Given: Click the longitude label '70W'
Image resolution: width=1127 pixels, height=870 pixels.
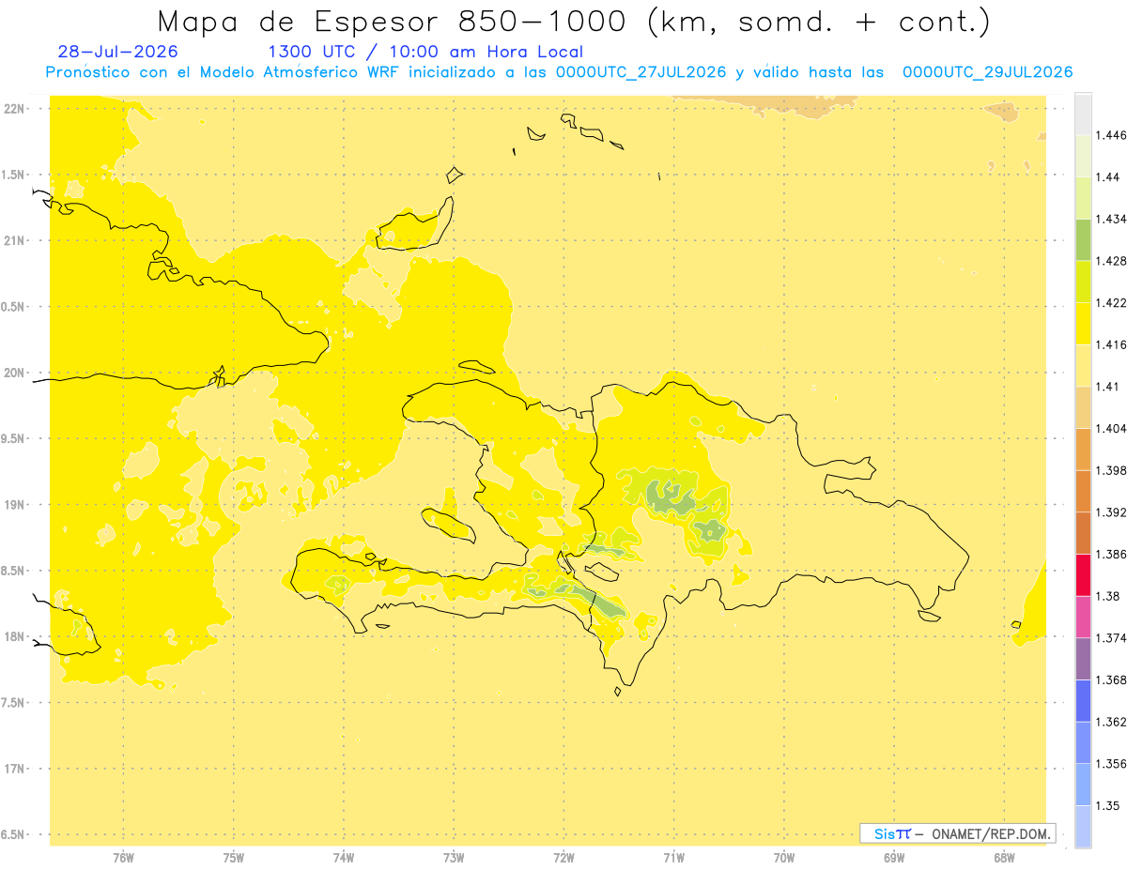Looking at the screenshot, I should (x=784, y=858).
